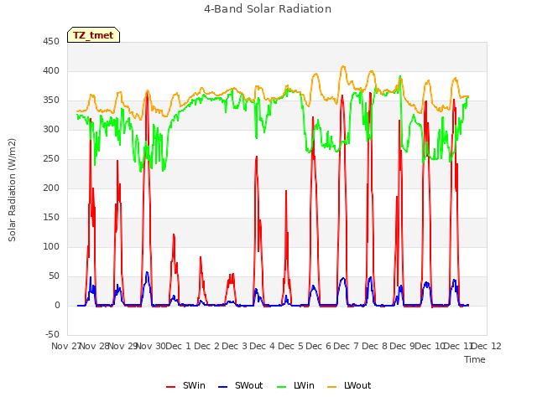Screen dimensions: 537x402
Task: Click the chart title 4-Band Solar Radiation
Action: pyautogui.click(x=268, y=9)
